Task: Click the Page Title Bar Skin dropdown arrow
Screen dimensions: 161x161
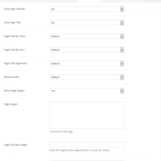Action: 122,50
